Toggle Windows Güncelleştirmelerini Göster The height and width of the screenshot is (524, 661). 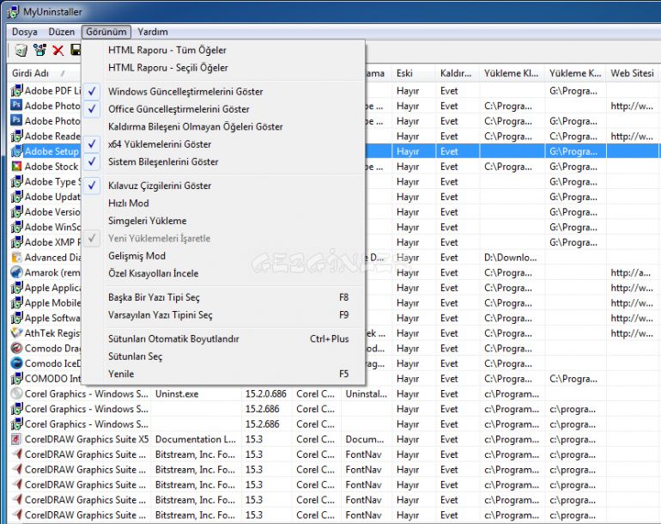coord(223,92)
